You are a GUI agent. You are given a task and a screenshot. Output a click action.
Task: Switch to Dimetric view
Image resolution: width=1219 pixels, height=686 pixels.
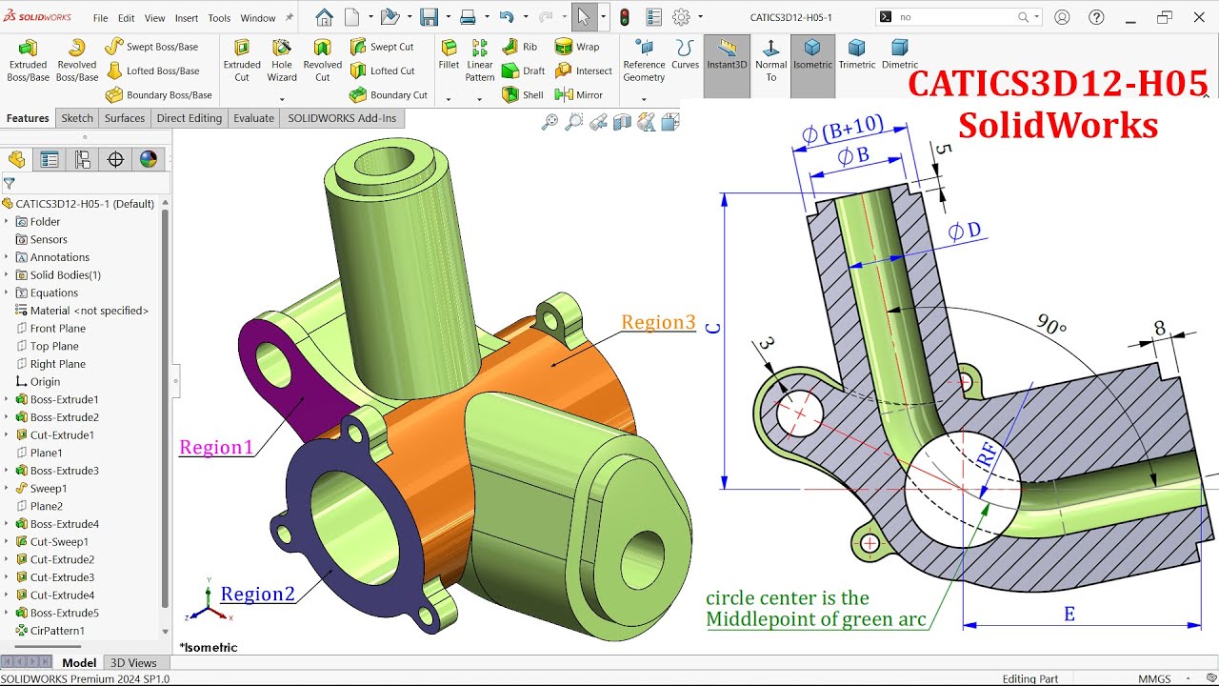[900, 55]
